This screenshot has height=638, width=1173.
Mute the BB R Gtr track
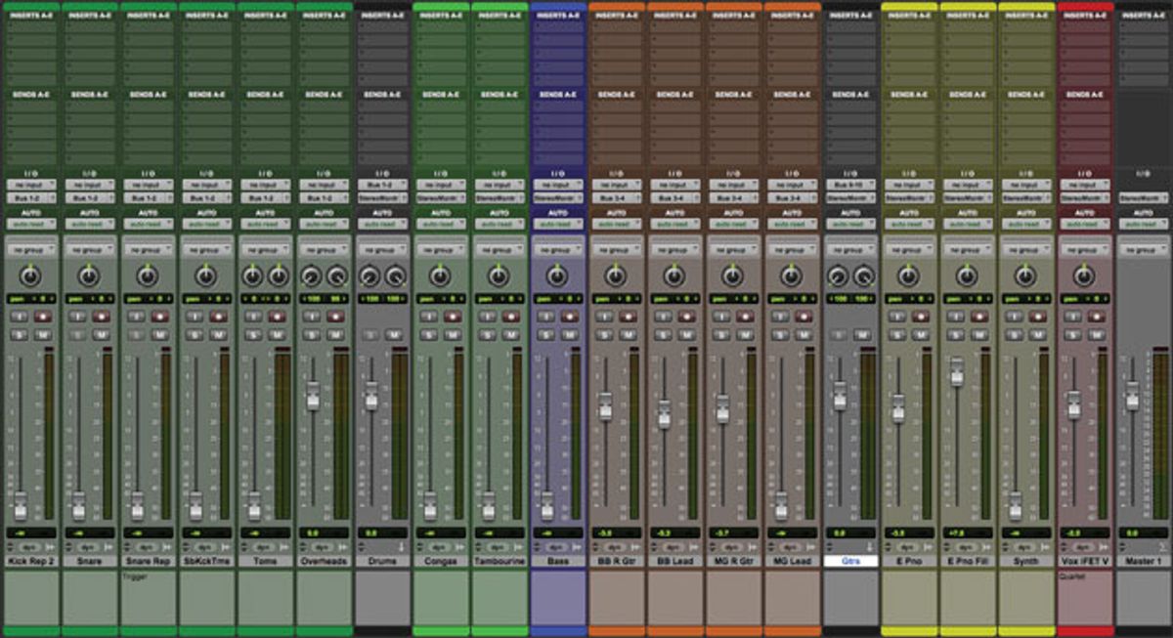pos(628,335)
